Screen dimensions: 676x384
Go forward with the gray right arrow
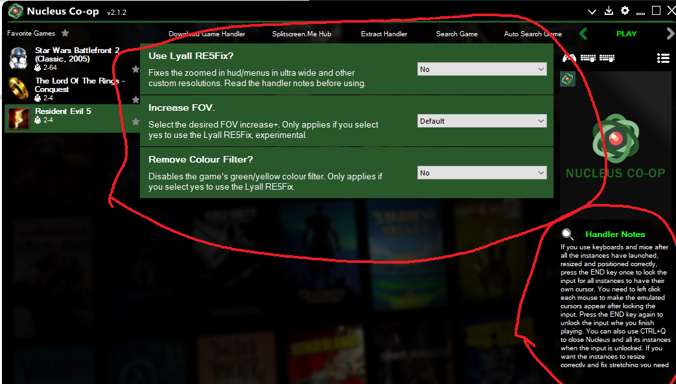point(670,34)
